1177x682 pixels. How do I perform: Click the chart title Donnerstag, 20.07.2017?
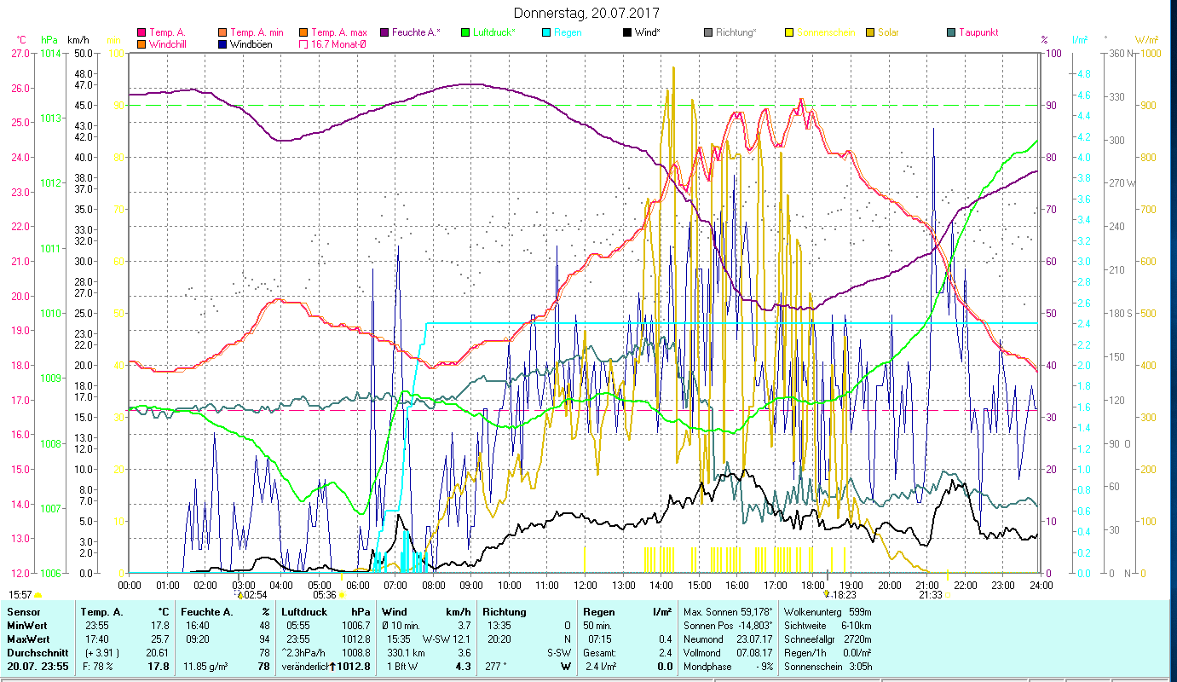tap(586, 14)
